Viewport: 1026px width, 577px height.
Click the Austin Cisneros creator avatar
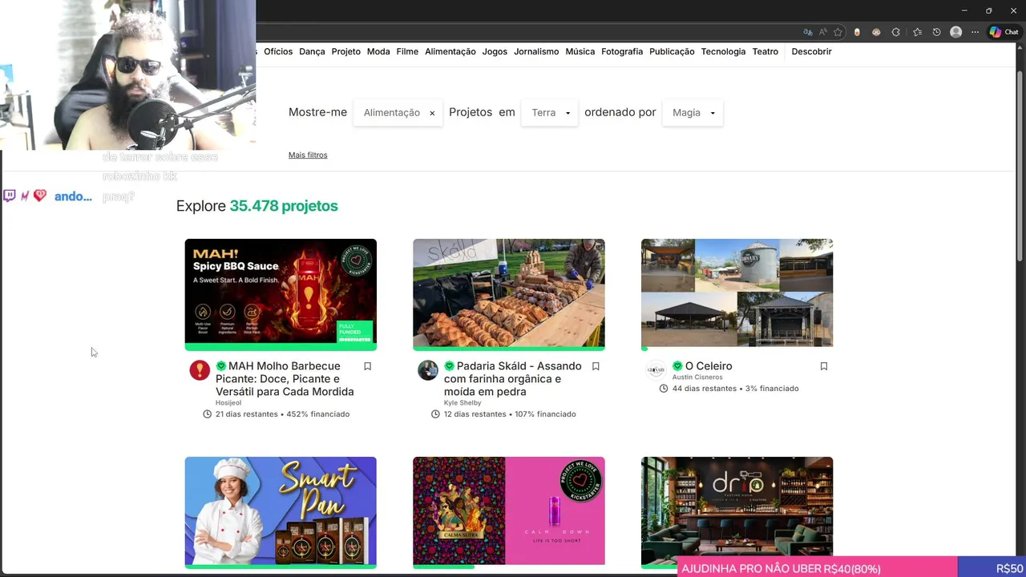[x=656, y=370]
